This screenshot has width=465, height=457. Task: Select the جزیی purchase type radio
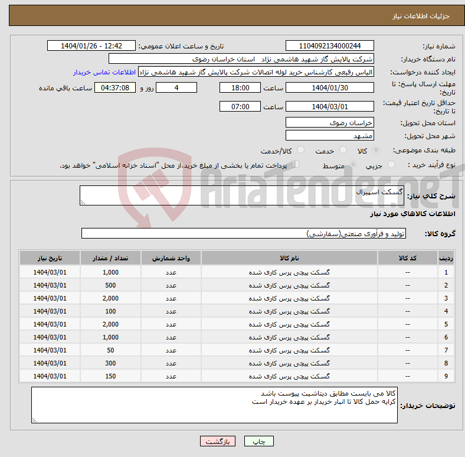tap(391, 165)
